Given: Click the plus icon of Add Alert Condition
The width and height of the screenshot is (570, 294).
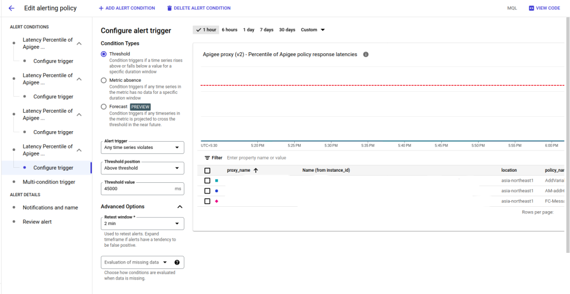Looking at the screenshot, I should 101,8.
